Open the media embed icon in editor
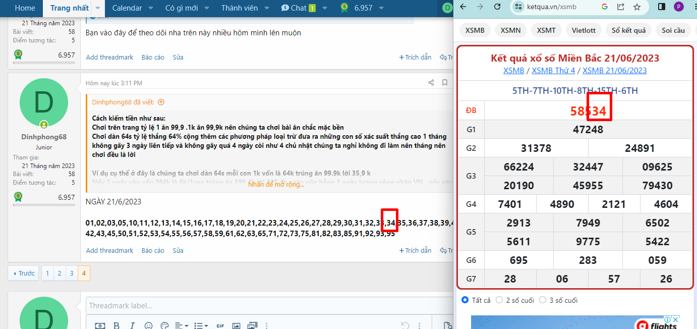 [252, 325]
